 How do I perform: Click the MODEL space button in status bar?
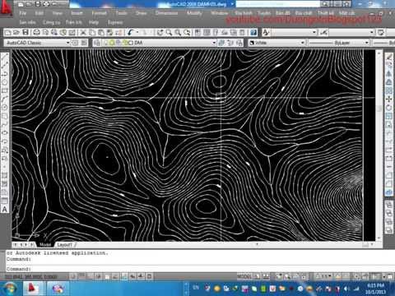click(x=244, y=276)
